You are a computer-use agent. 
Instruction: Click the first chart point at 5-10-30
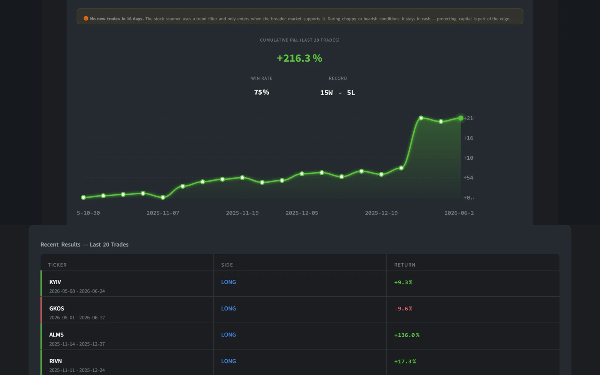click(x=84, y=197)
